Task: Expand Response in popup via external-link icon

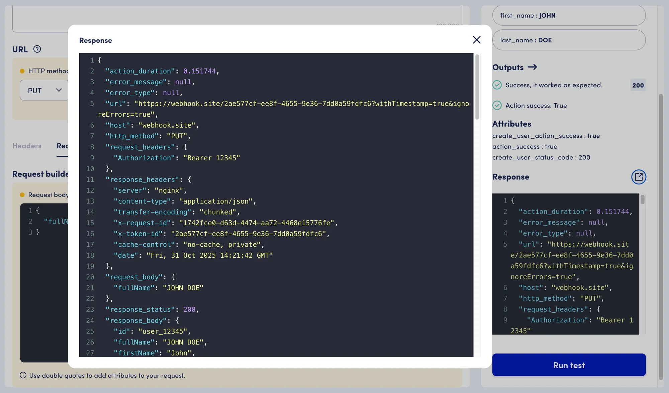Action: pyautogui.click(x=639, y=177)
